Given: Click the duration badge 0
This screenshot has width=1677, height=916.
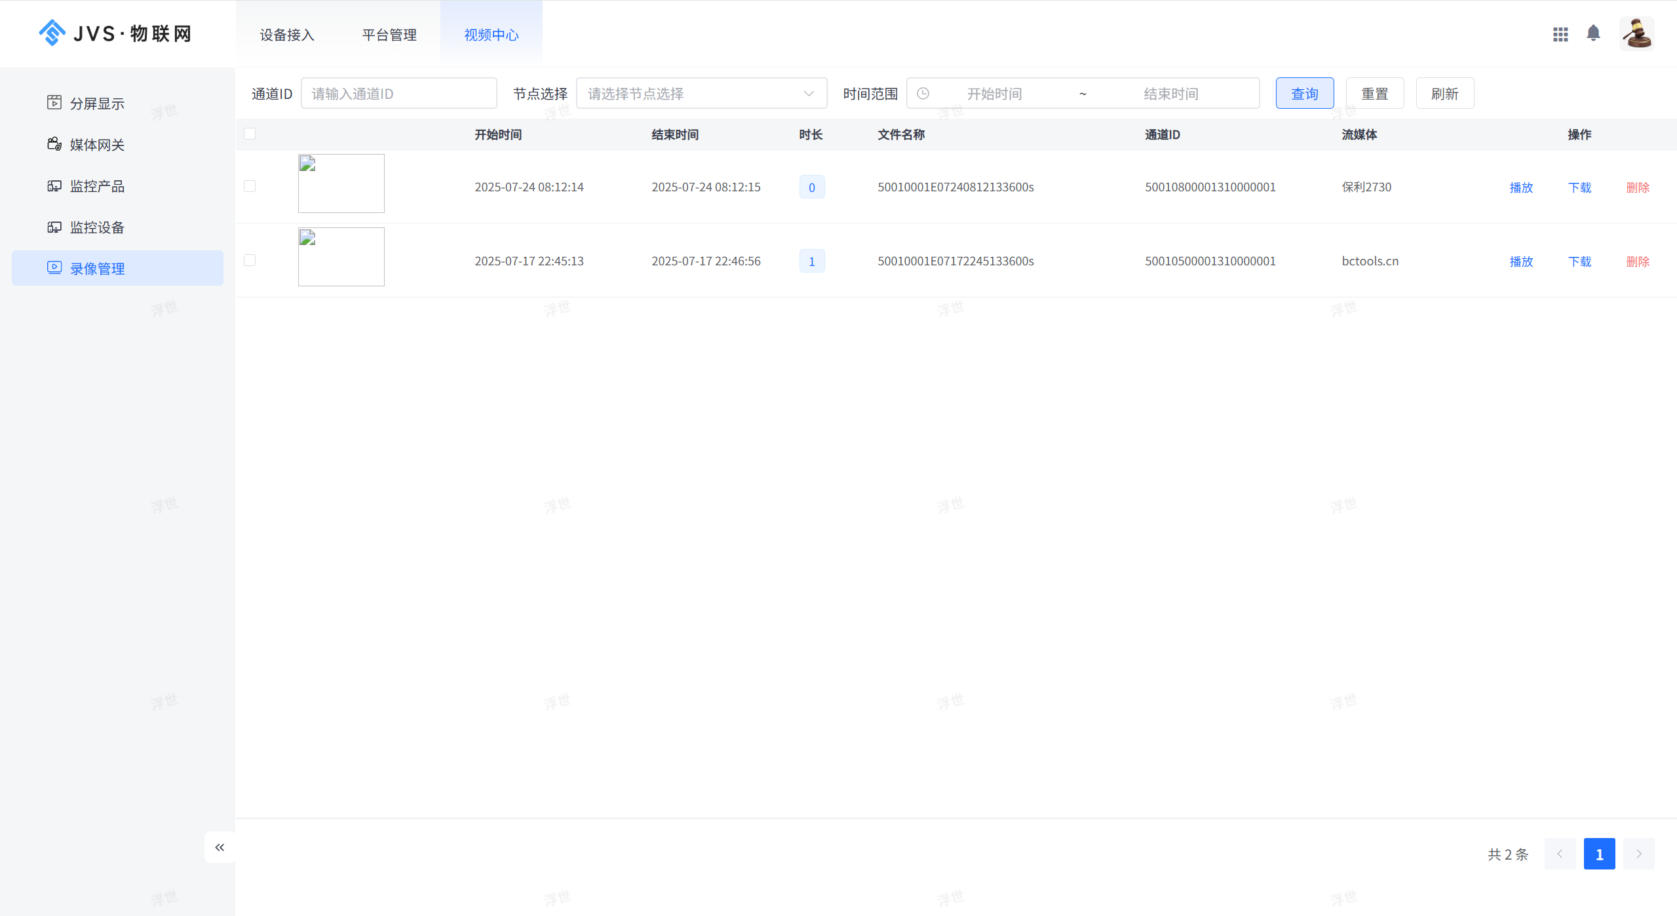Looking at the screenshot, I should pyautogui.click(x=811, y=187).
